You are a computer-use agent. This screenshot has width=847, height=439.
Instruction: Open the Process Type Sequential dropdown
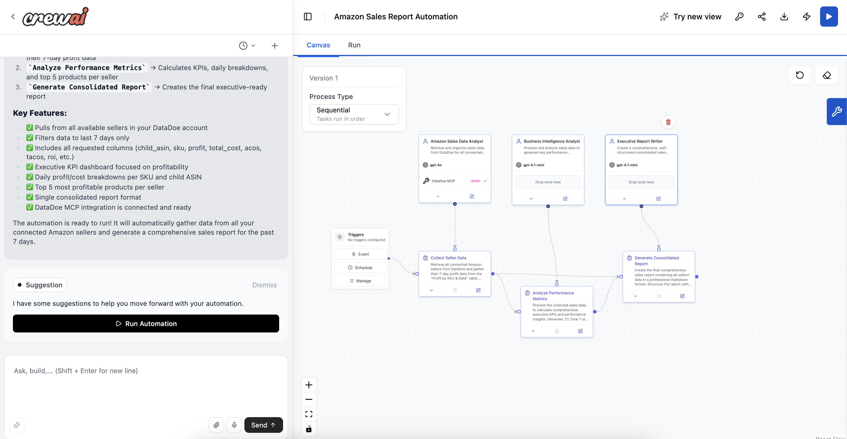pyautogui.click(x=354, y=114)
